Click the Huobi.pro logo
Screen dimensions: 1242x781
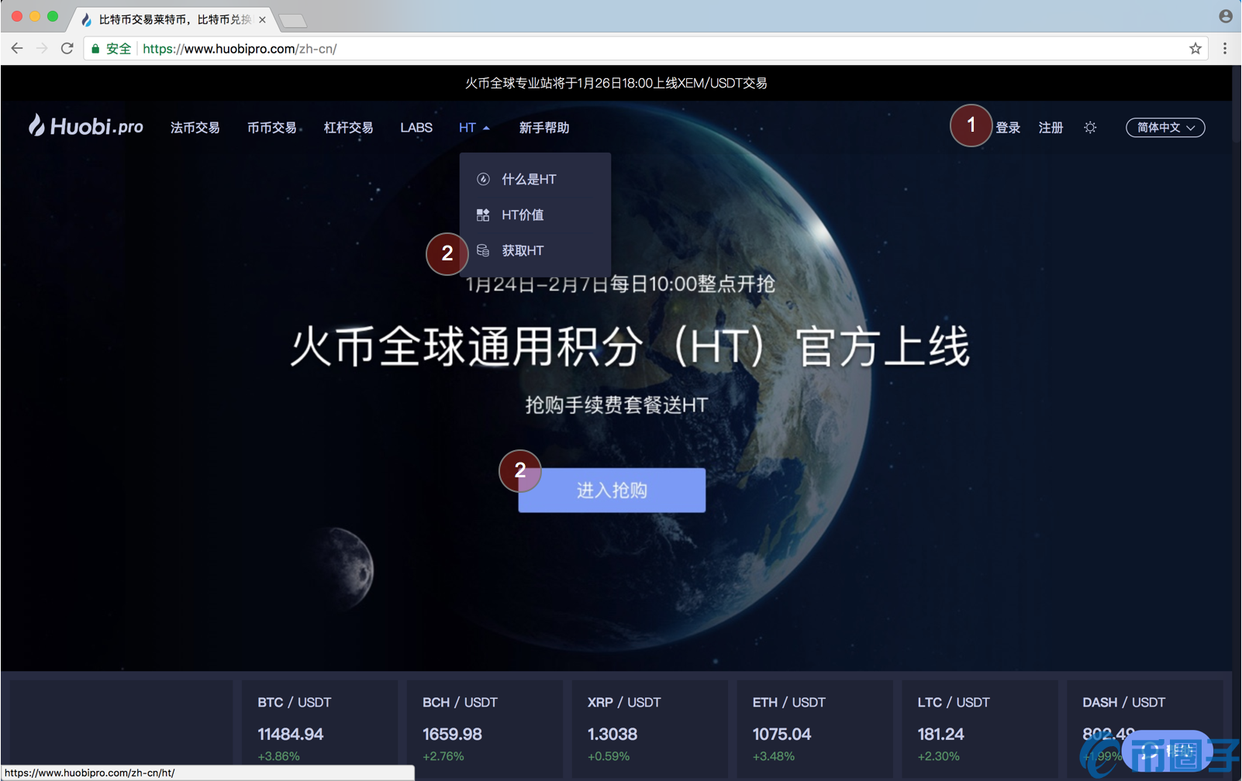coord(86,126)
